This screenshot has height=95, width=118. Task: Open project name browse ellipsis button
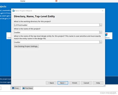(101, 32)
